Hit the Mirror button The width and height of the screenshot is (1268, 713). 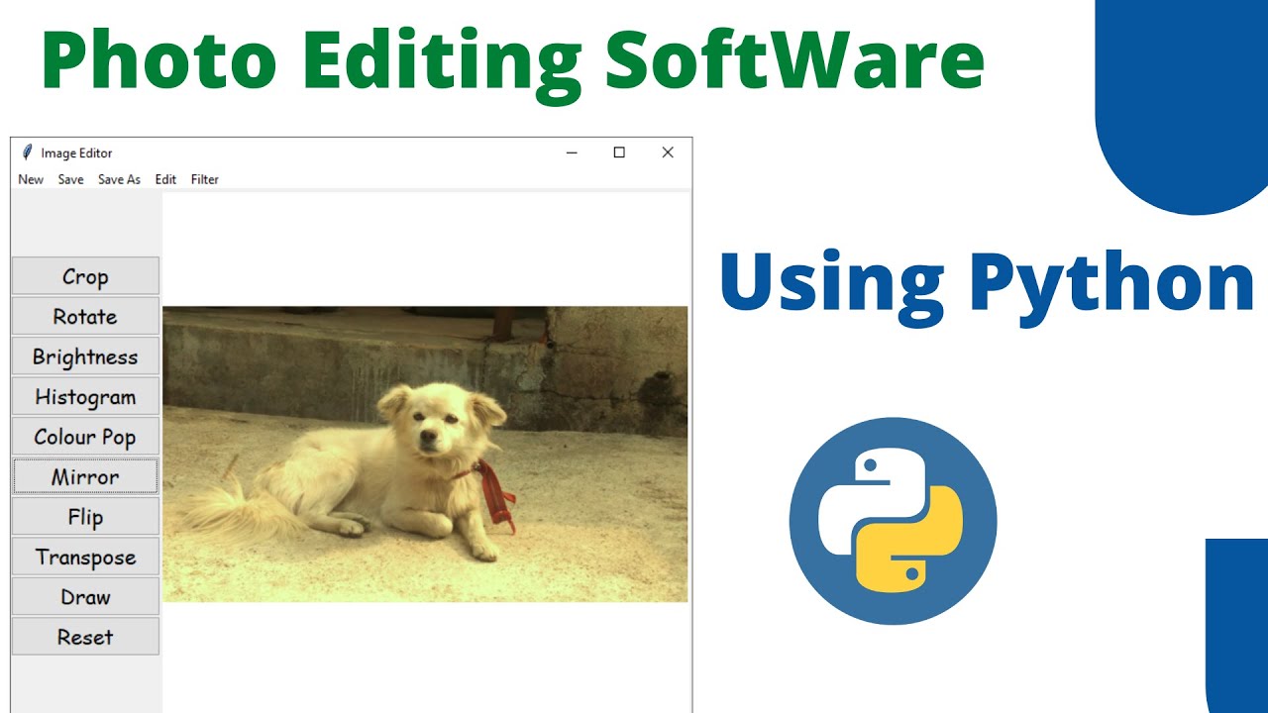coord(85,477)
